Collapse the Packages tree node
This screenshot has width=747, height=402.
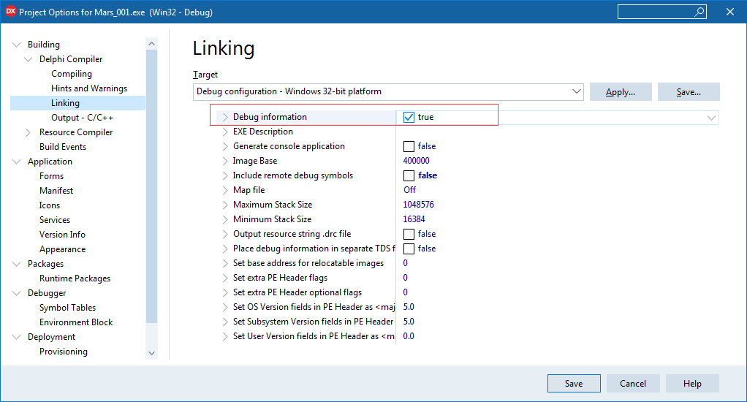tap(17, 264)
